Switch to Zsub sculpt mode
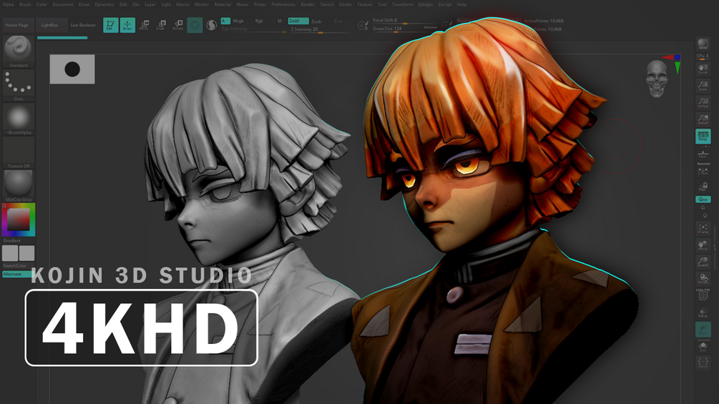This screenshot has width=719, height=404. (316, 21)
